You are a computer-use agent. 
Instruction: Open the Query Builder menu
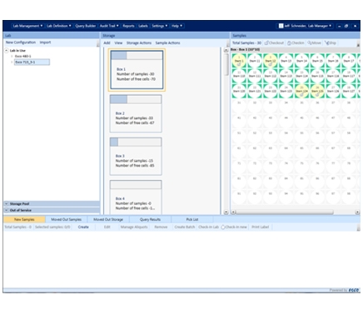click(x=86, y=26)
